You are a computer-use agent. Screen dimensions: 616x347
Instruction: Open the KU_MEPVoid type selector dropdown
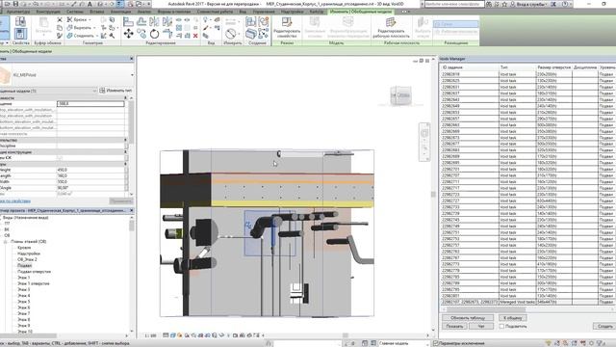pos(132,75)
